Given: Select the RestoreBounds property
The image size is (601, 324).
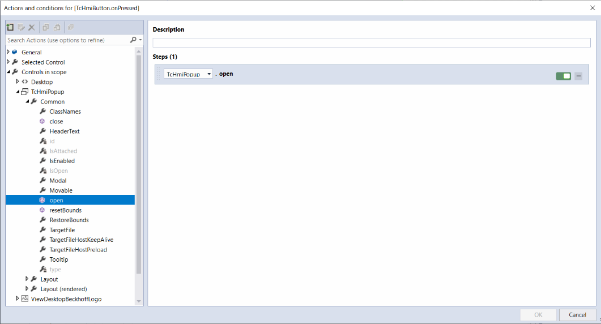Looking at the screenshot, I should click(69, 220).
